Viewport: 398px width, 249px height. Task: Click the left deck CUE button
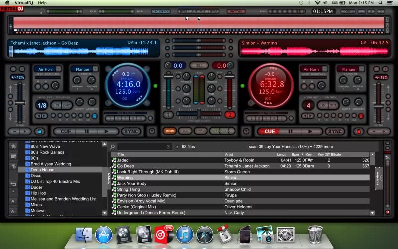[66, 131]
